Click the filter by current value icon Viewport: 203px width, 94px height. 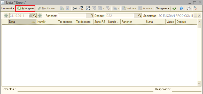click(94, 9)
